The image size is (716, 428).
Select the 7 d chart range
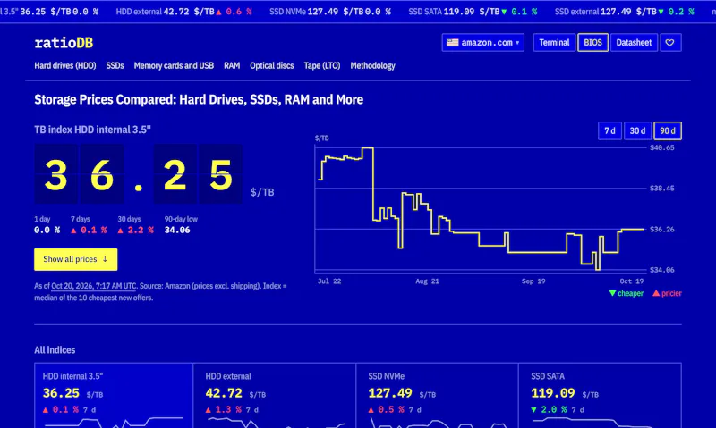coord(609,130)
